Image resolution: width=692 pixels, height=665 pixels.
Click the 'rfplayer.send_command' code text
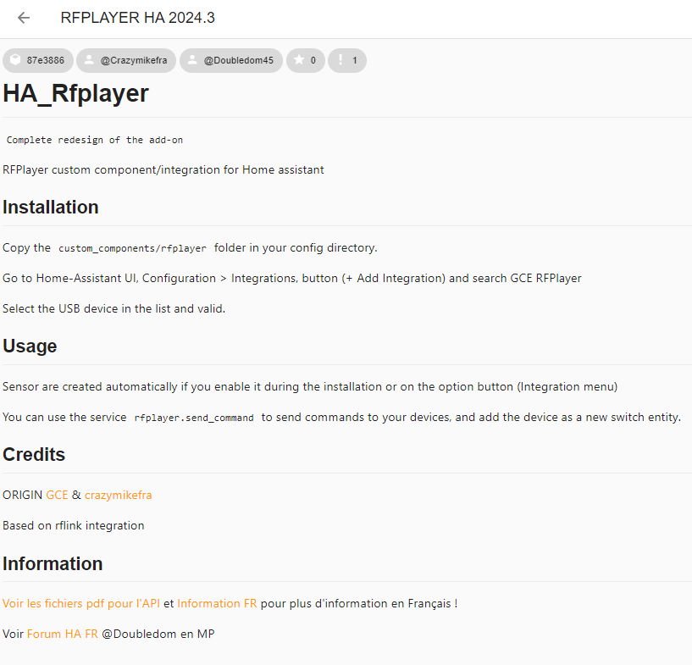pyautogui.click(x=194, y=418)
